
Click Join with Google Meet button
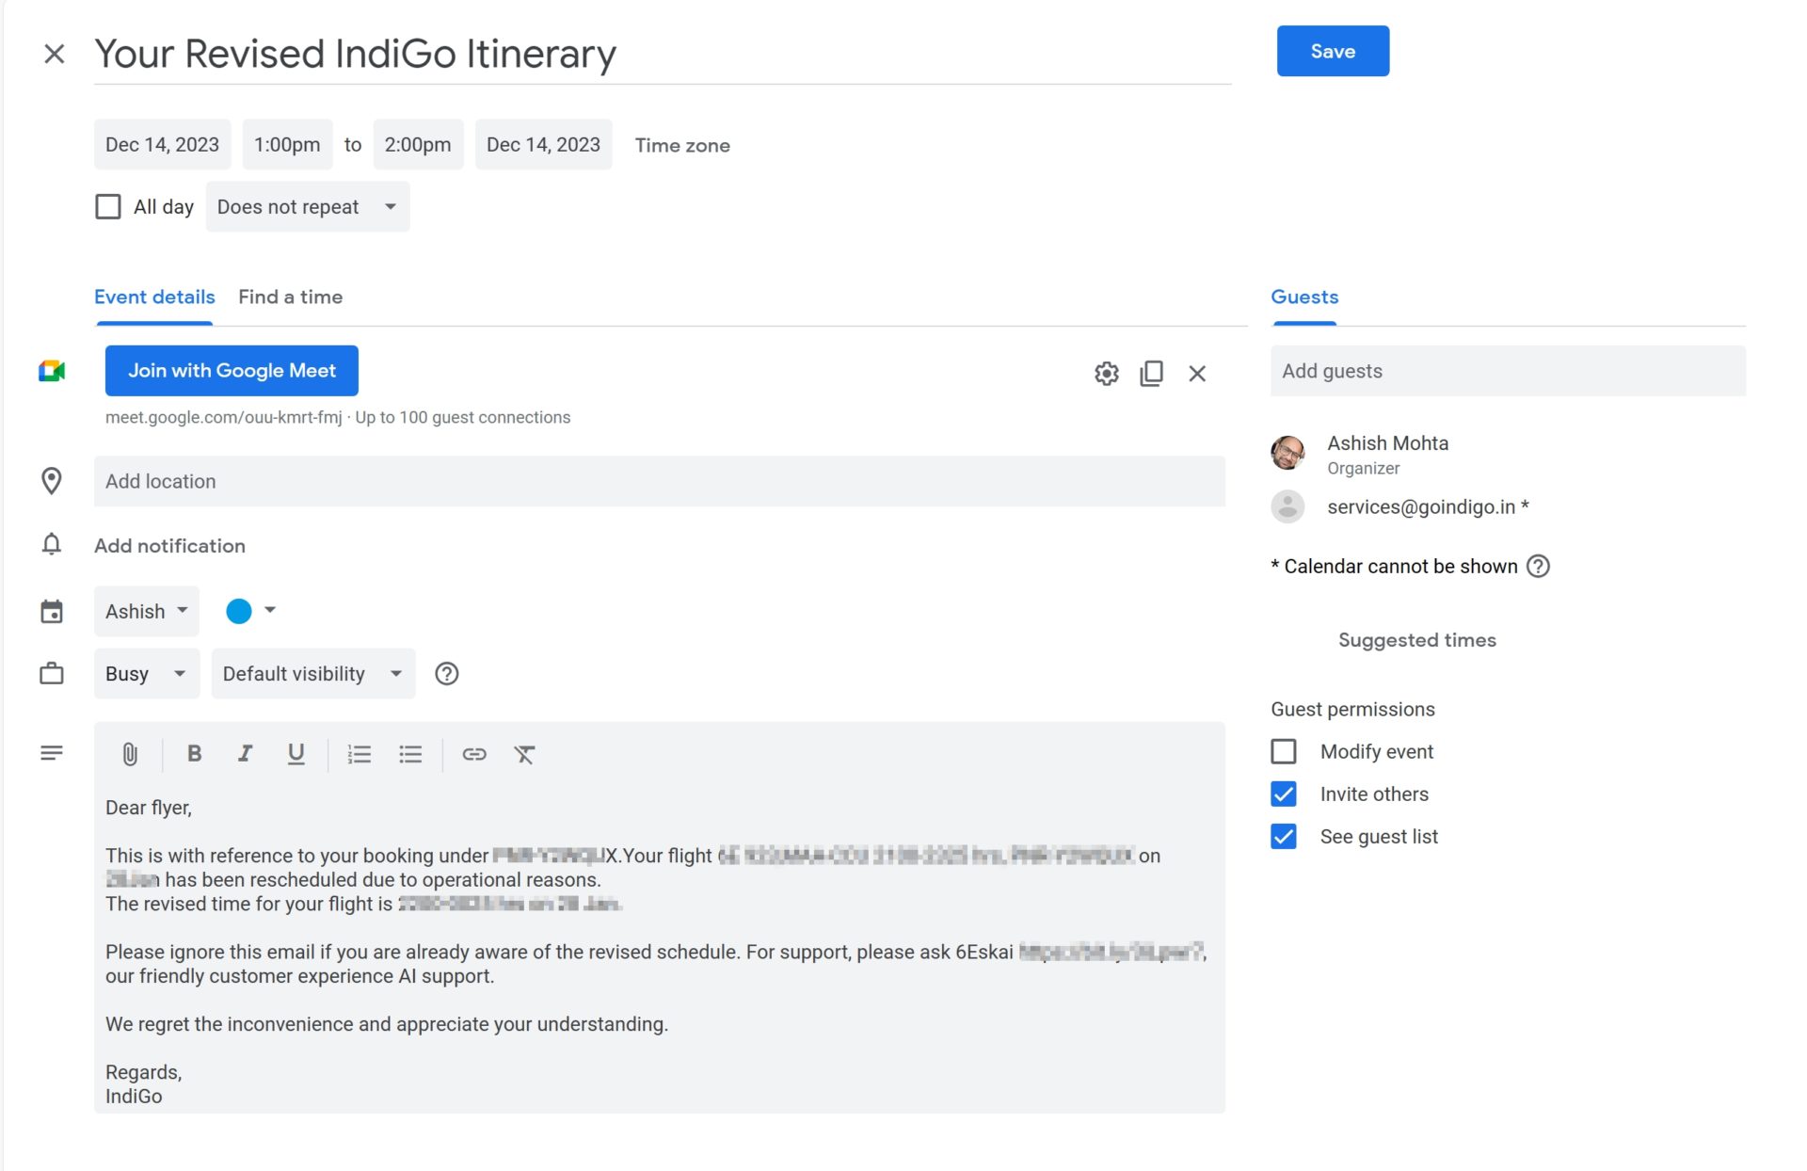[232, 370]
